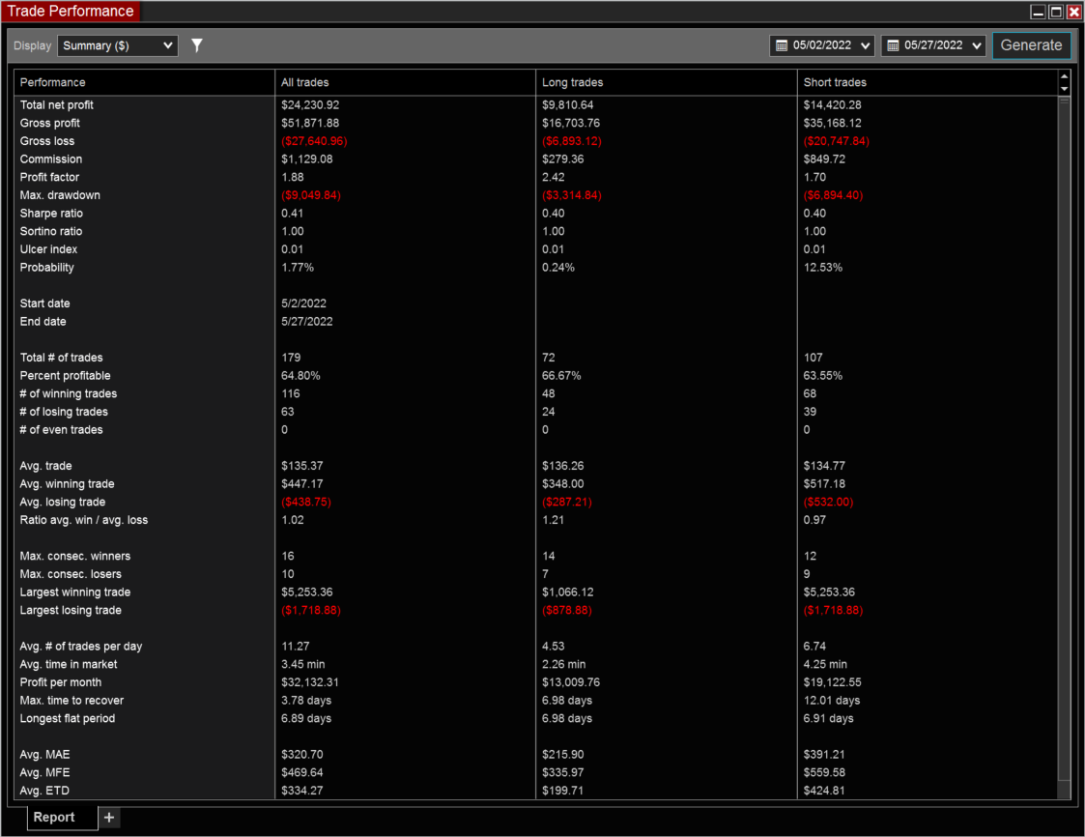The width and height of the screenshot is (1085, 837).
Task: Select the # of even trades label
Action: pos(61,429)
